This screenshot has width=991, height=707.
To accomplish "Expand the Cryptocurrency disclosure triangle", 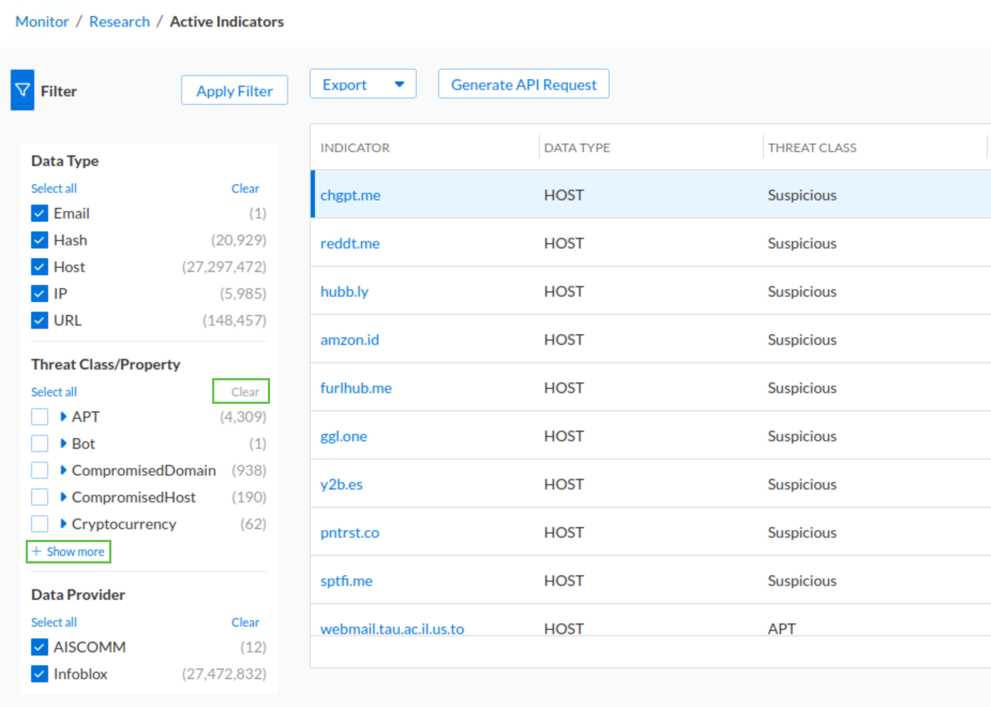I will point(63,523).
